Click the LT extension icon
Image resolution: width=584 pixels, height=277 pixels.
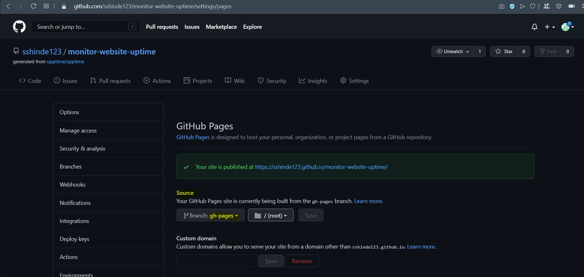[547, 6]
